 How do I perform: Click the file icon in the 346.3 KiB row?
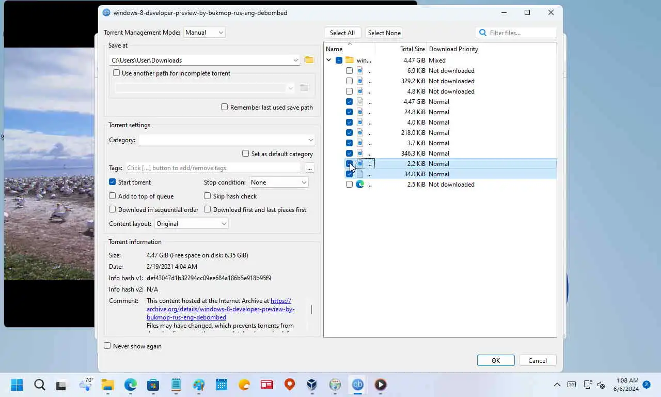(360, 153)
